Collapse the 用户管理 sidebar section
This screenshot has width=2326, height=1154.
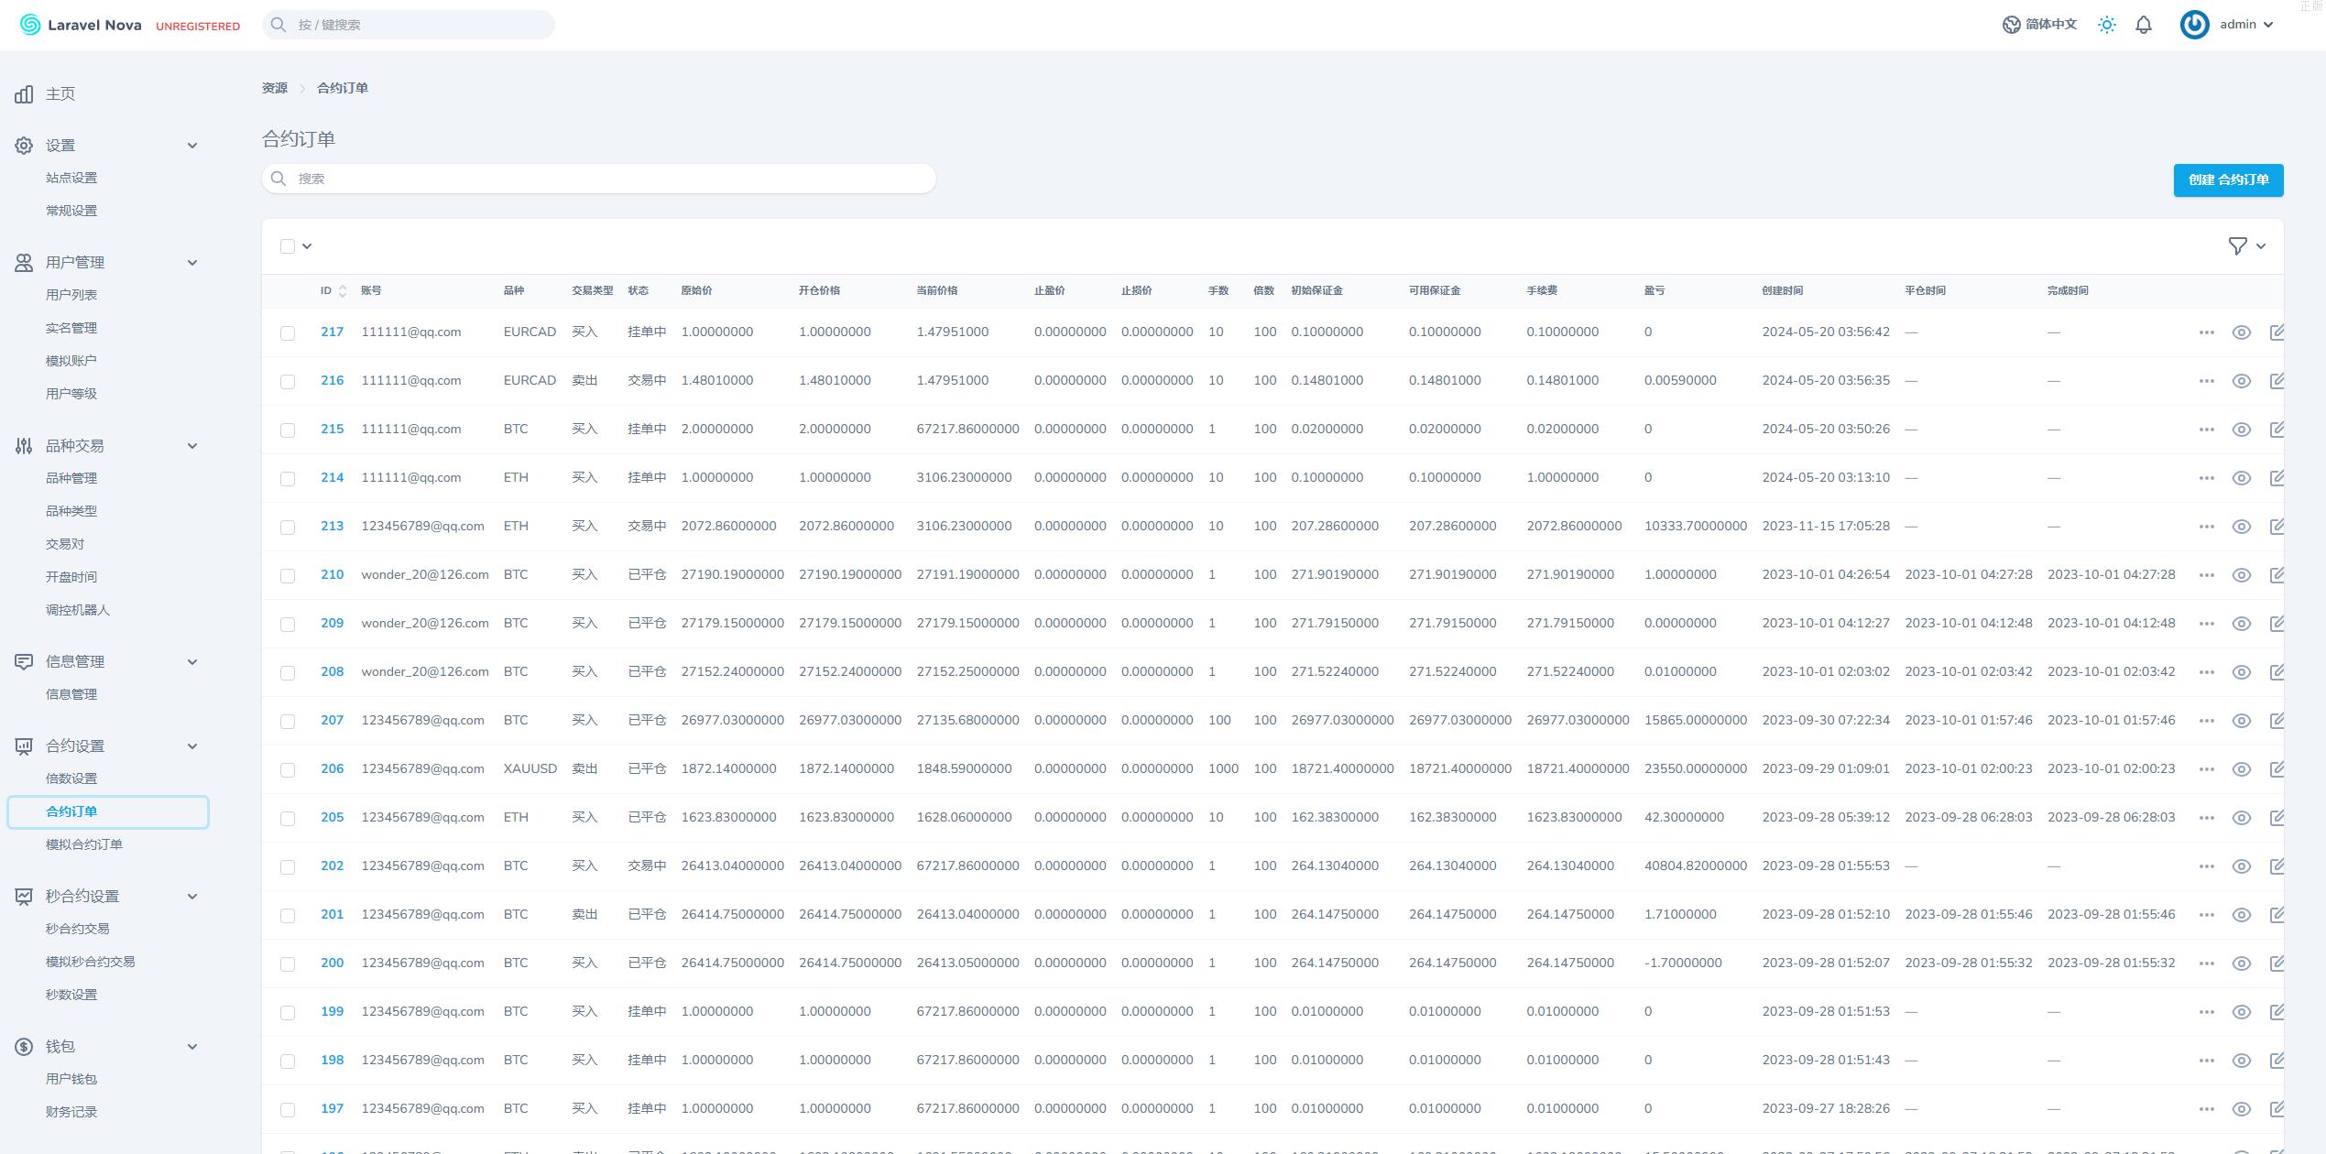(x=192, y=263)
